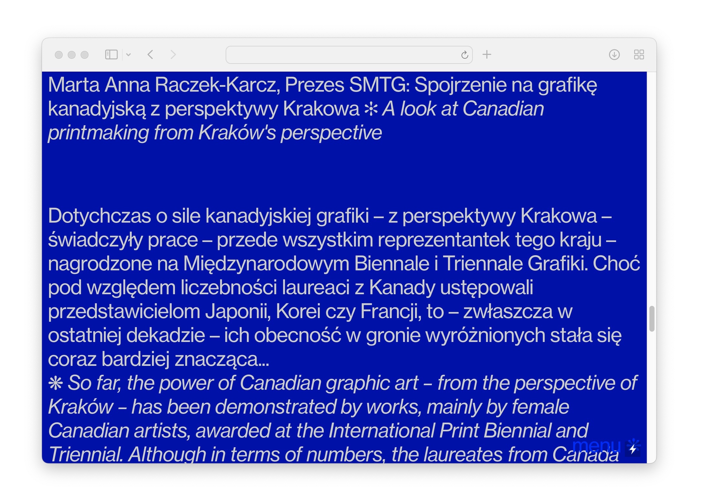Click the yellow minimize window button
This screenshot has width=701, height=502.
tap(72, 55)
